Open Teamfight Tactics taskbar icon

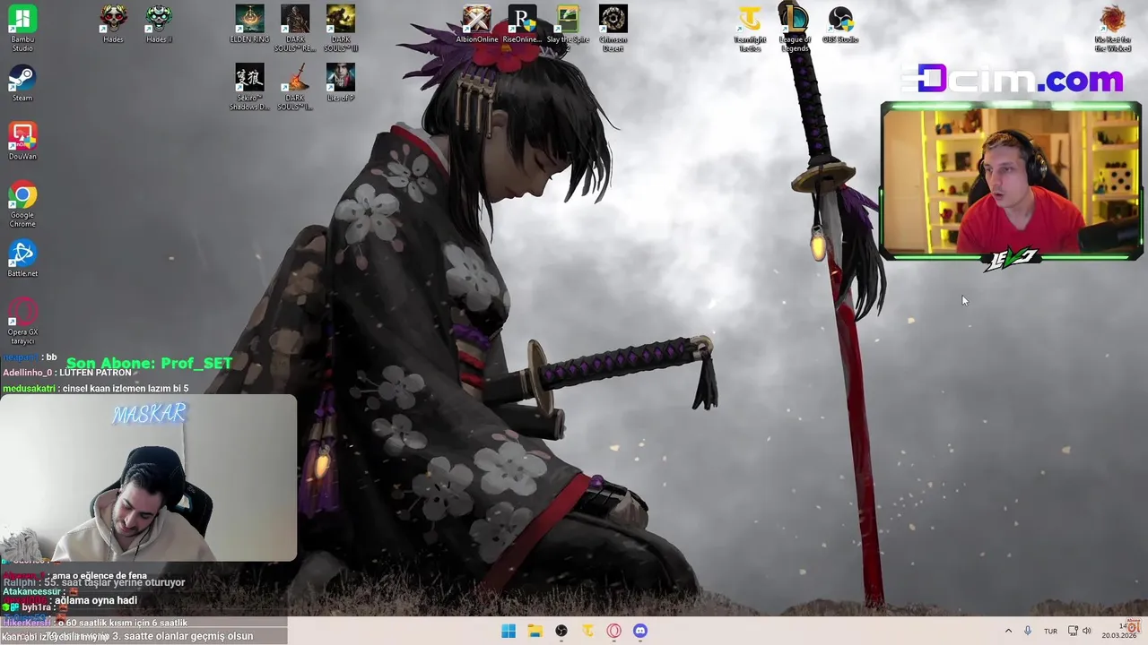pyautogui.click(x=587, y=631)
